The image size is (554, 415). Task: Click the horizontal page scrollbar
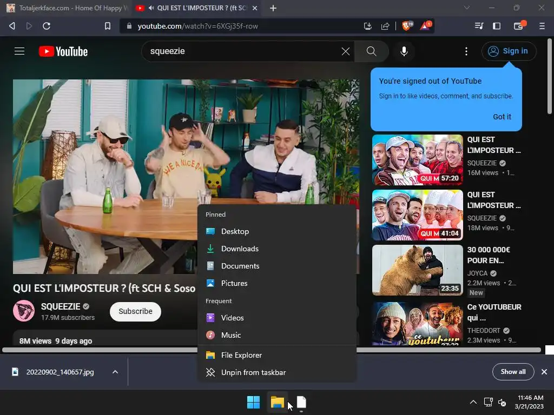click(x=272, y=350)
